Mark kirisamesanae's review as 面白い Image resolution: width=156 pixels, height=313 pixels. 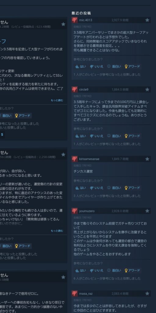[x=114, y=188]
